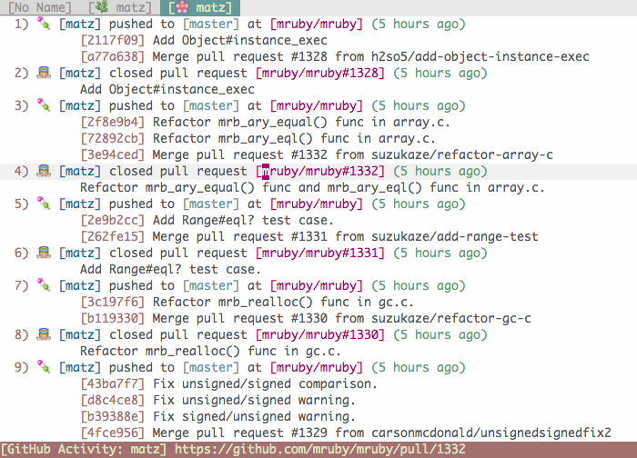Click the pull request icon on entry 8
The image size is (637, 458).
coord(44,334)
